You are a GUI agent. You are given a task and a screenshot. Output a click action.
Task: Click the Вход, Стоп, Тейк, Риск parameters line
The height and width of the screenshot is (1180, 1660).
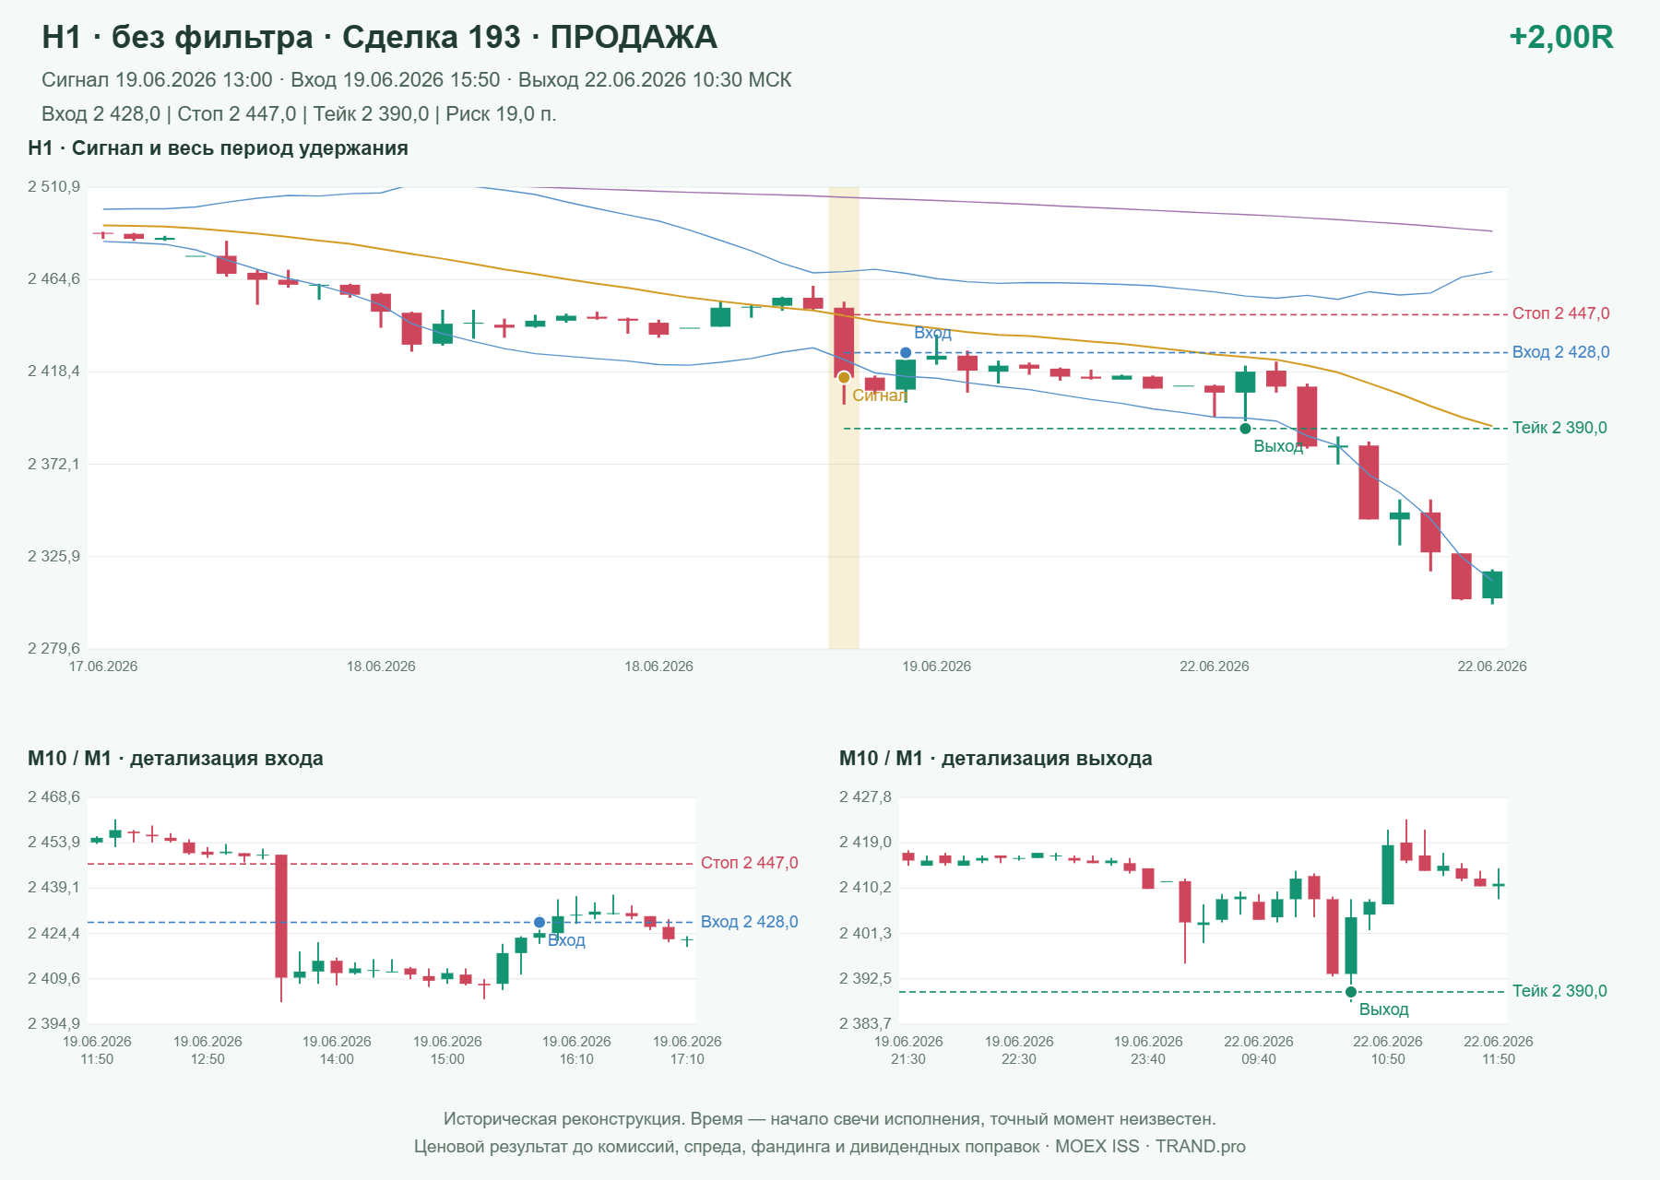pos(299,114)
